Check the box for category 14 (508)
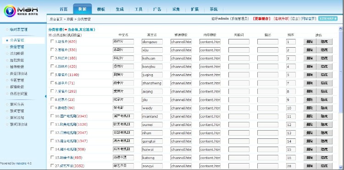Image resolution: width=344 pixels, height=170 pixels. (52, 149)
